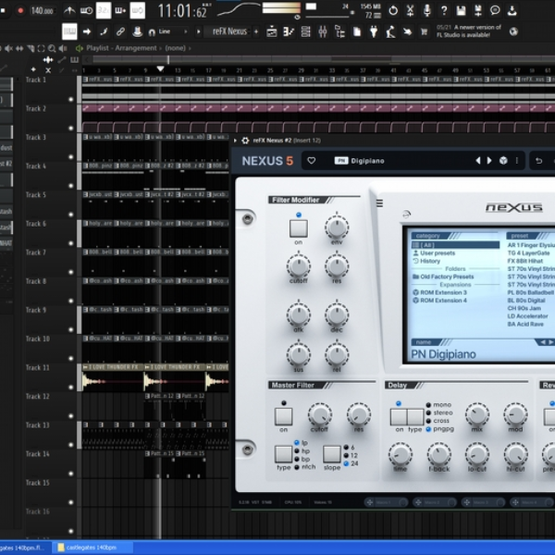Image resolution: width=555 pixels, height=555 pixels.
Task: Click the plus button beside reFX Nexus
Action: pyautogui.click(x=256, y=31)
